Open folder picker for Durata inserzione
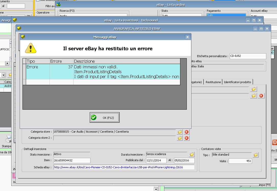 tap(192, 154)
